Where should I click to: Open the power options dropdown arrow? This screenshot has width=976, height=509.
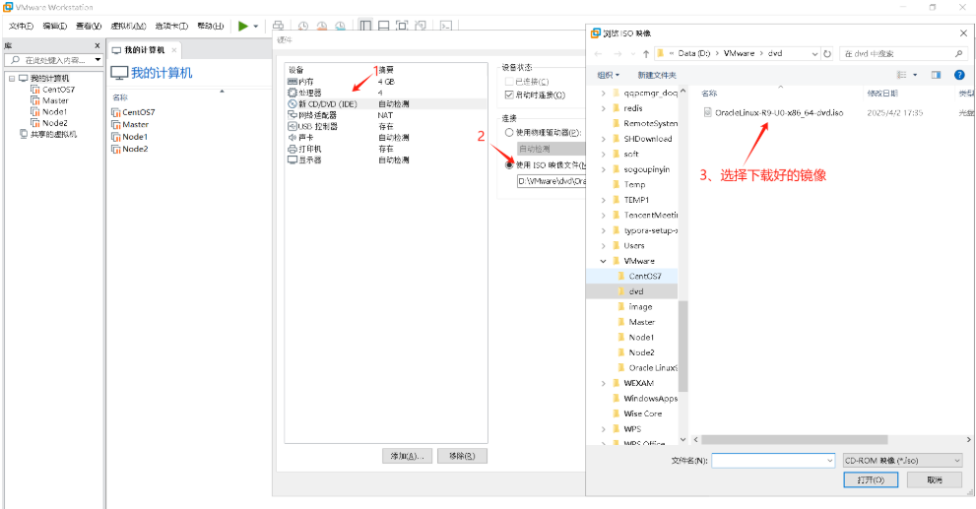click(255, 27)
